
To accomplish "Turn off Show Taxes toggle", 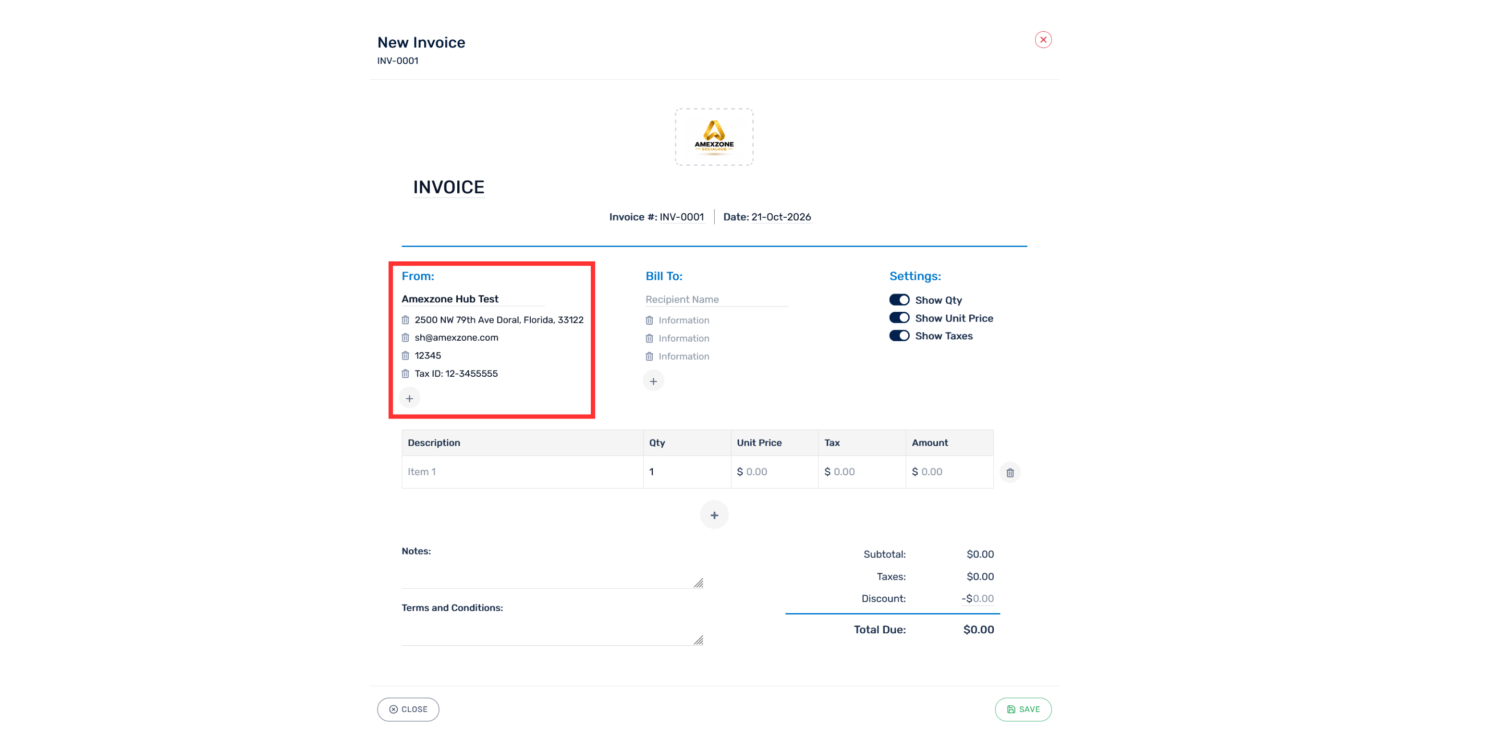I will click(899, 336).
